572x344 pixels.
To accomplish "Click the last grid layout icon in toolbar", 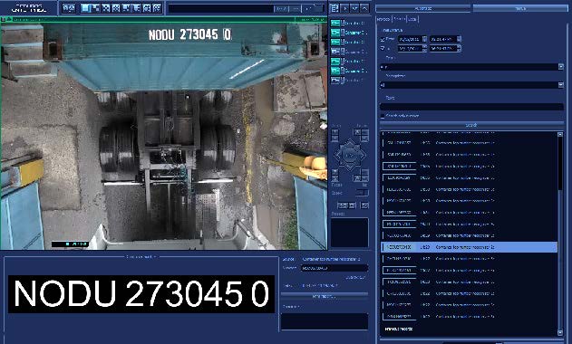I will (x=157, y=7).
